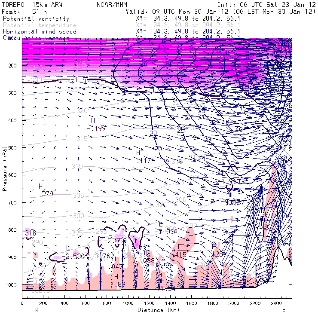
Task: Click the '-2.550' low vorticity value
Action: 115,241
